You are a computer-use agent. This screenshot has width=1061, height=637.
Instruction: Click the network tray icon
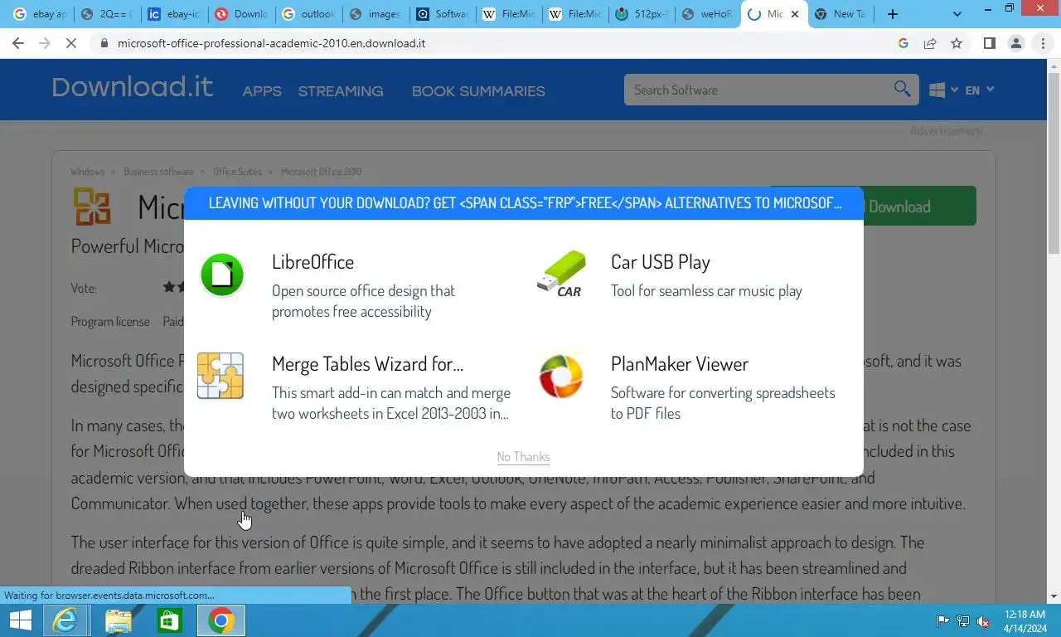click(963, 621)
